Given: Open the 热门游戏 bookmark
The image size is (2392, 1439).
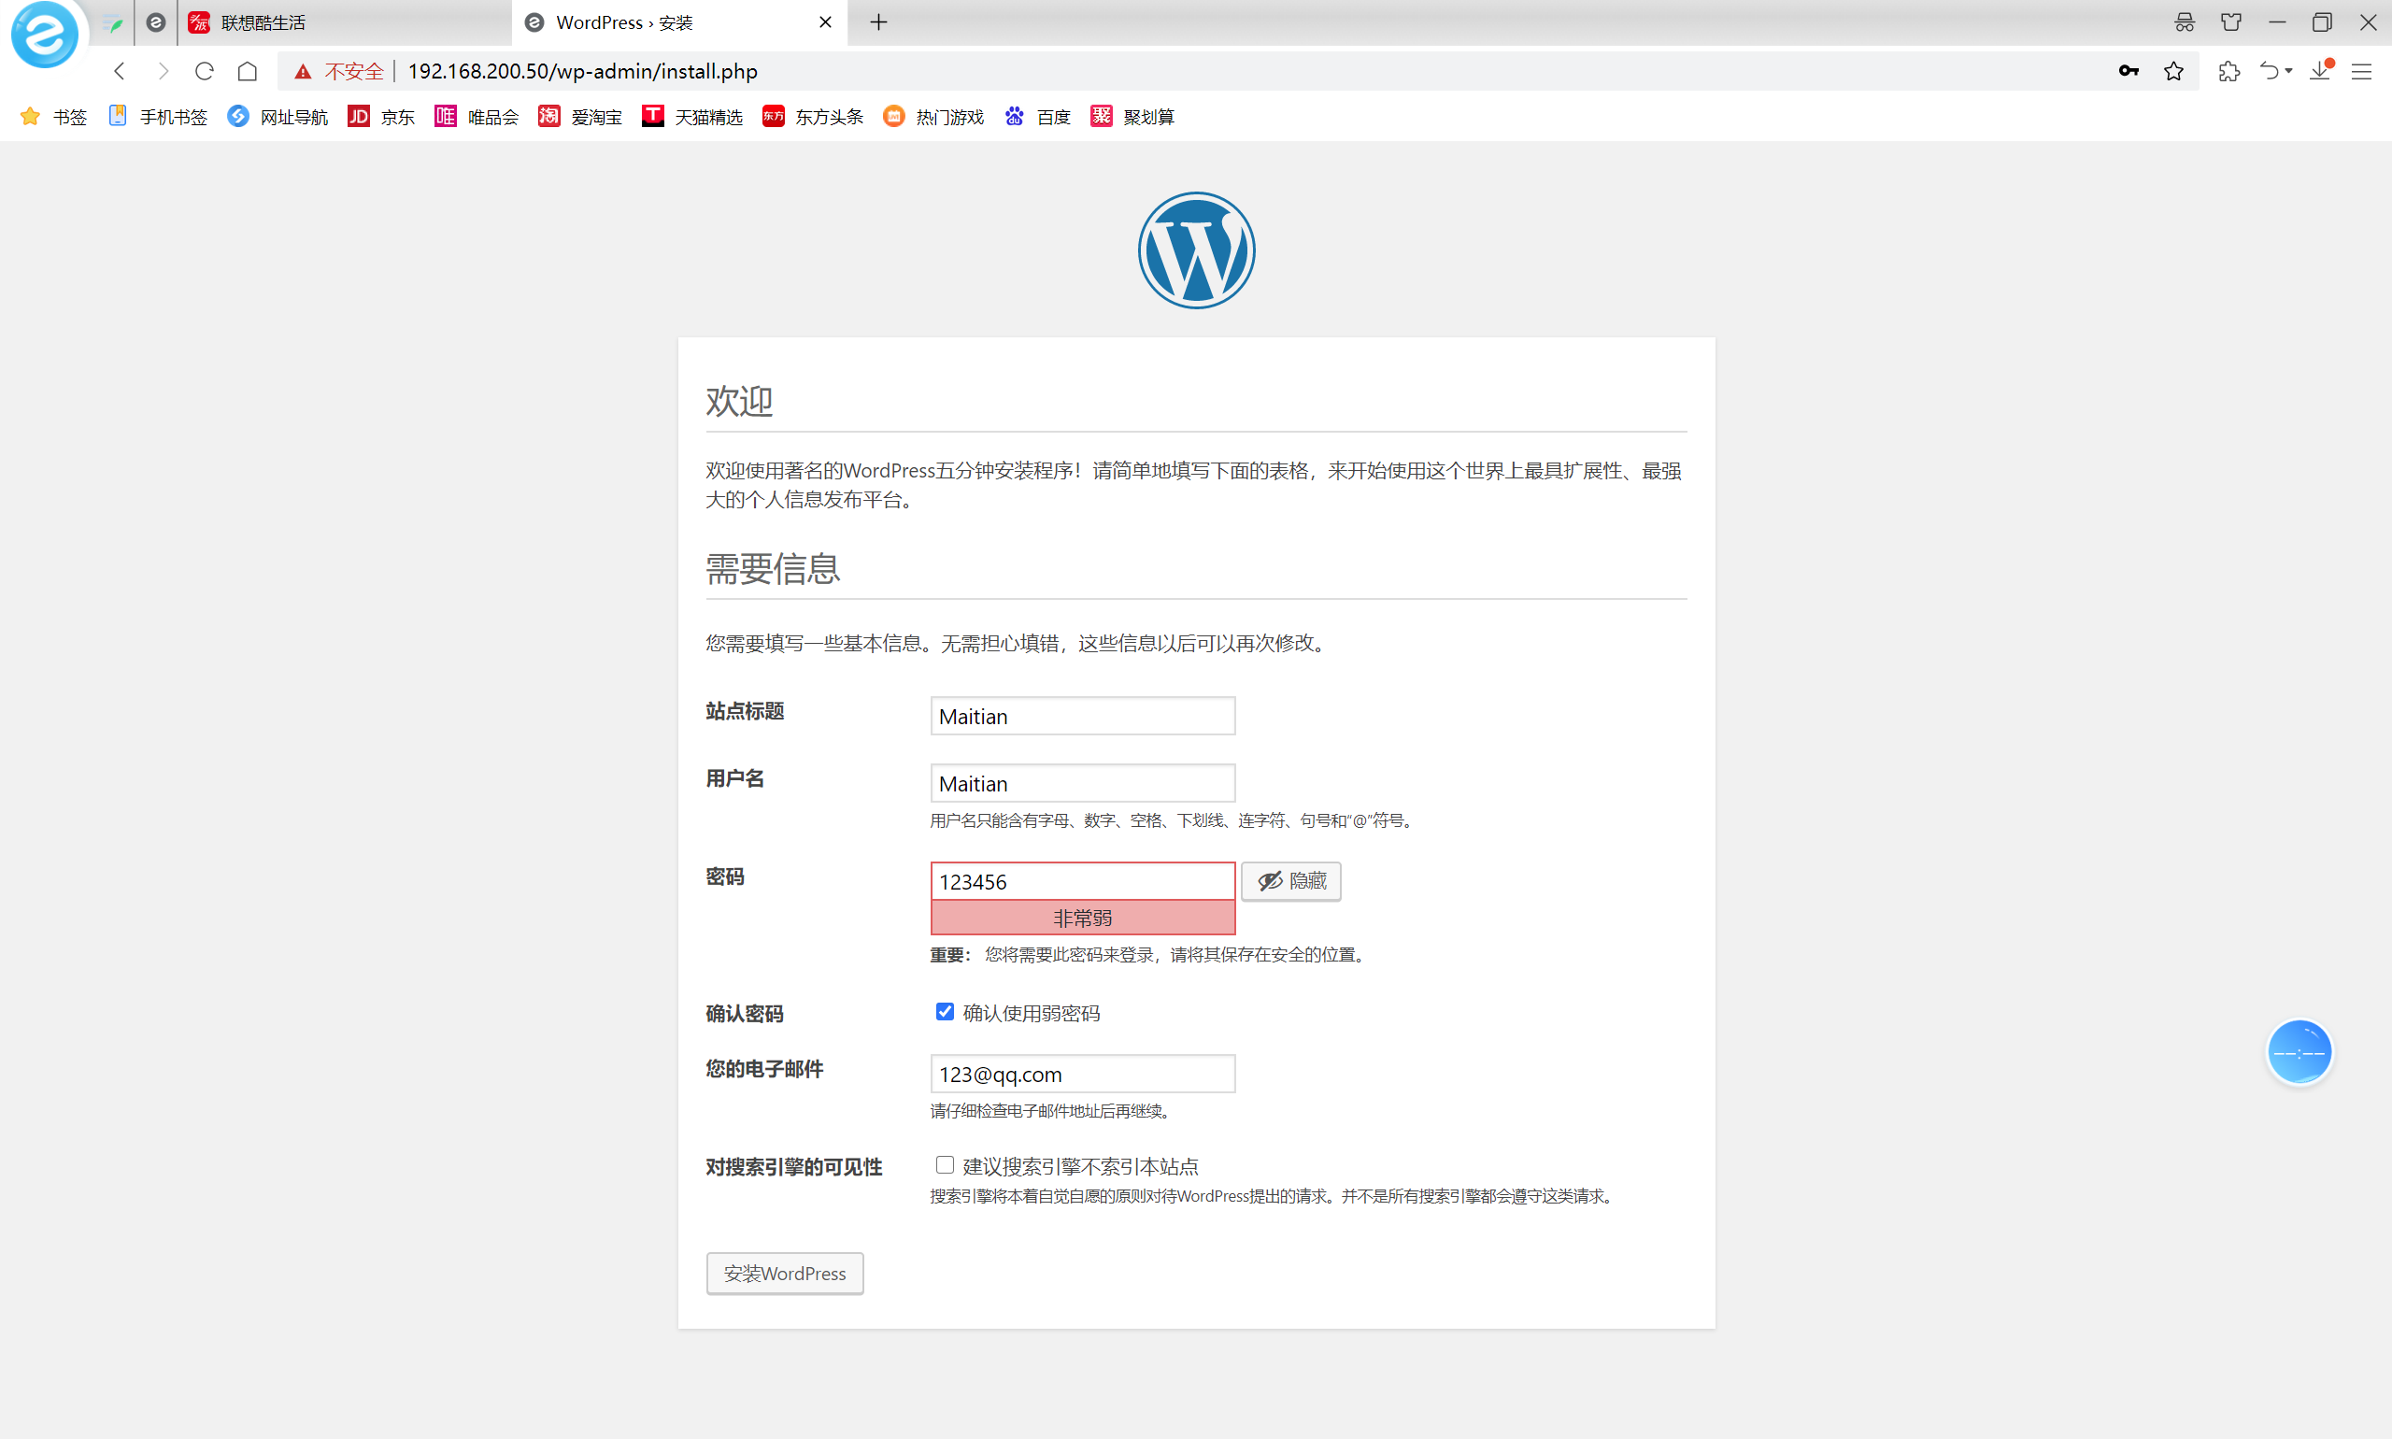Looking at the screenshot, I should pyautogui.click(x=933, y=117).
